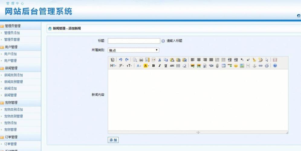The height and width of the screenshot is (151, 301).
Task: Click the insert page break icon
Action: (248, 66)
